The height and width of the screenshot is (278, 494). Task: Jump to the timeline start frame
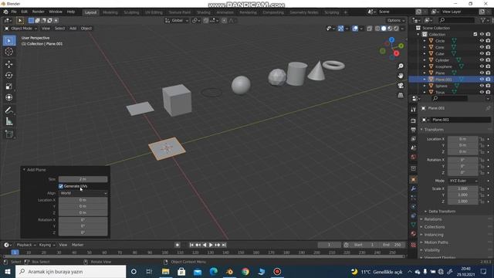pyautogui.click(x=191, y=245)
